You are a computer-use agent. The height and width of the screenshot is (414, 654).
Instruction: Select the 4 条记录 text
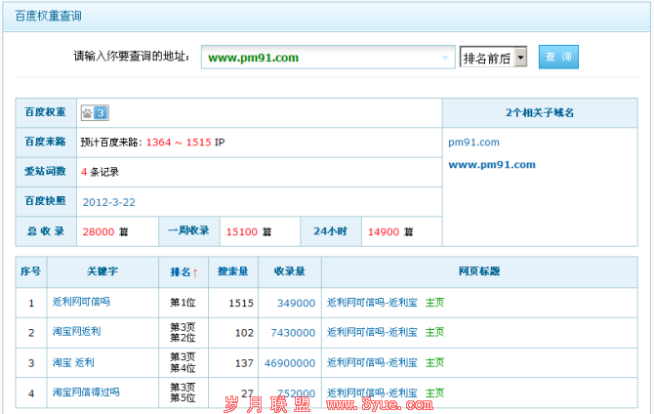(101, 172)
